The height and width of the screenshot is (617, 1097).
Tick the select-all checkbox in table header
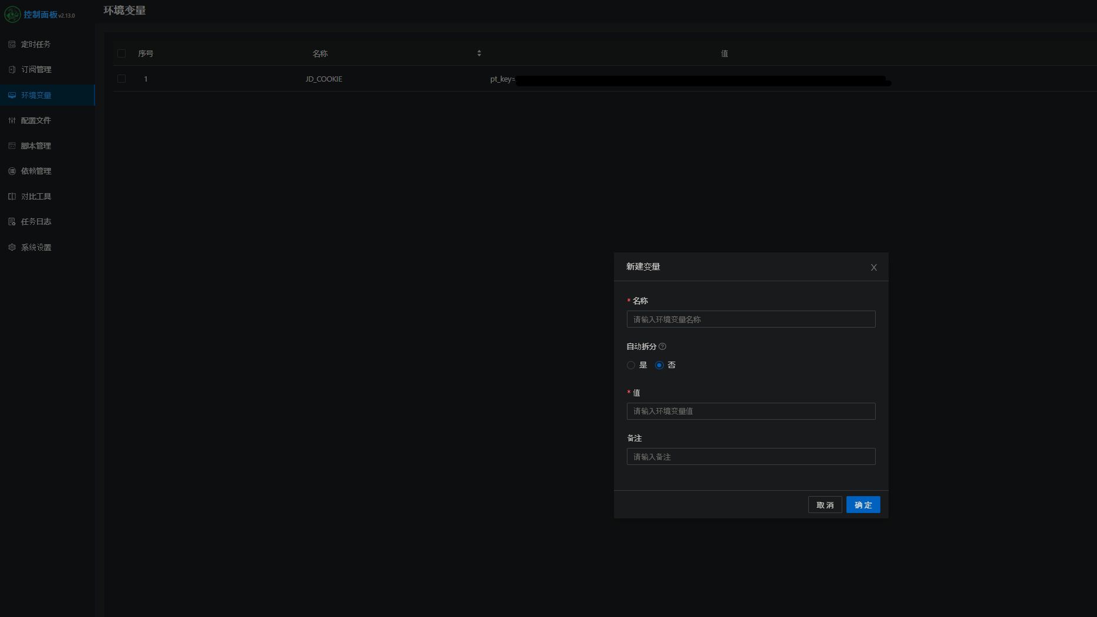tap(121, 53)
